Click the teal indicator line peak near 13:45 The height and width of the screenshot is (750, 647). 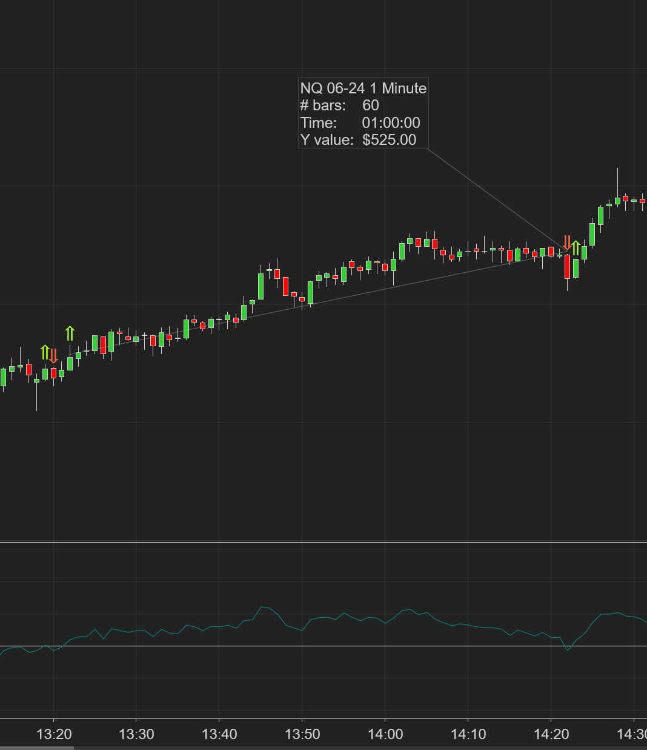tap(262, 607)
